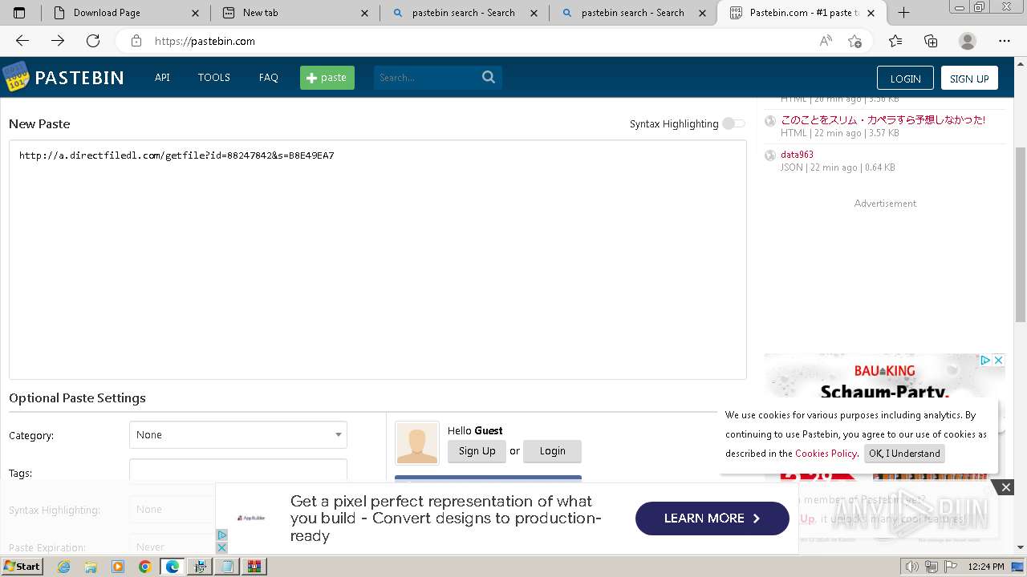
Task: Click the browser address bar URL
Action: coord(205,41)
